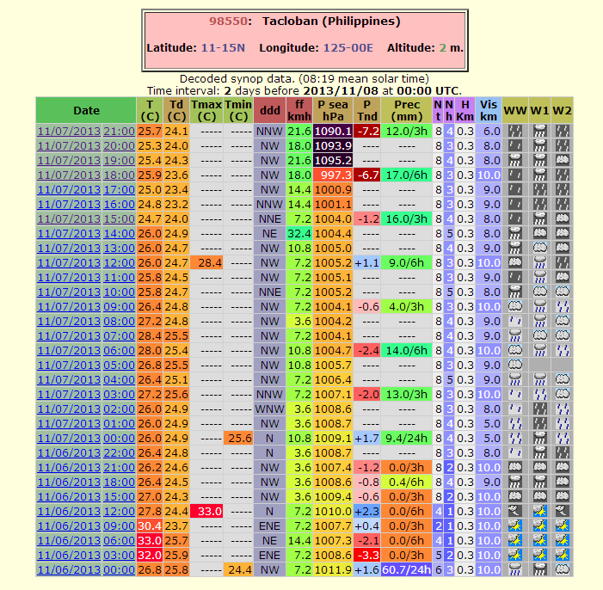This screenshot has width=603, height=590.
Task: Click the green Date column header
Action: click(86, 110)
